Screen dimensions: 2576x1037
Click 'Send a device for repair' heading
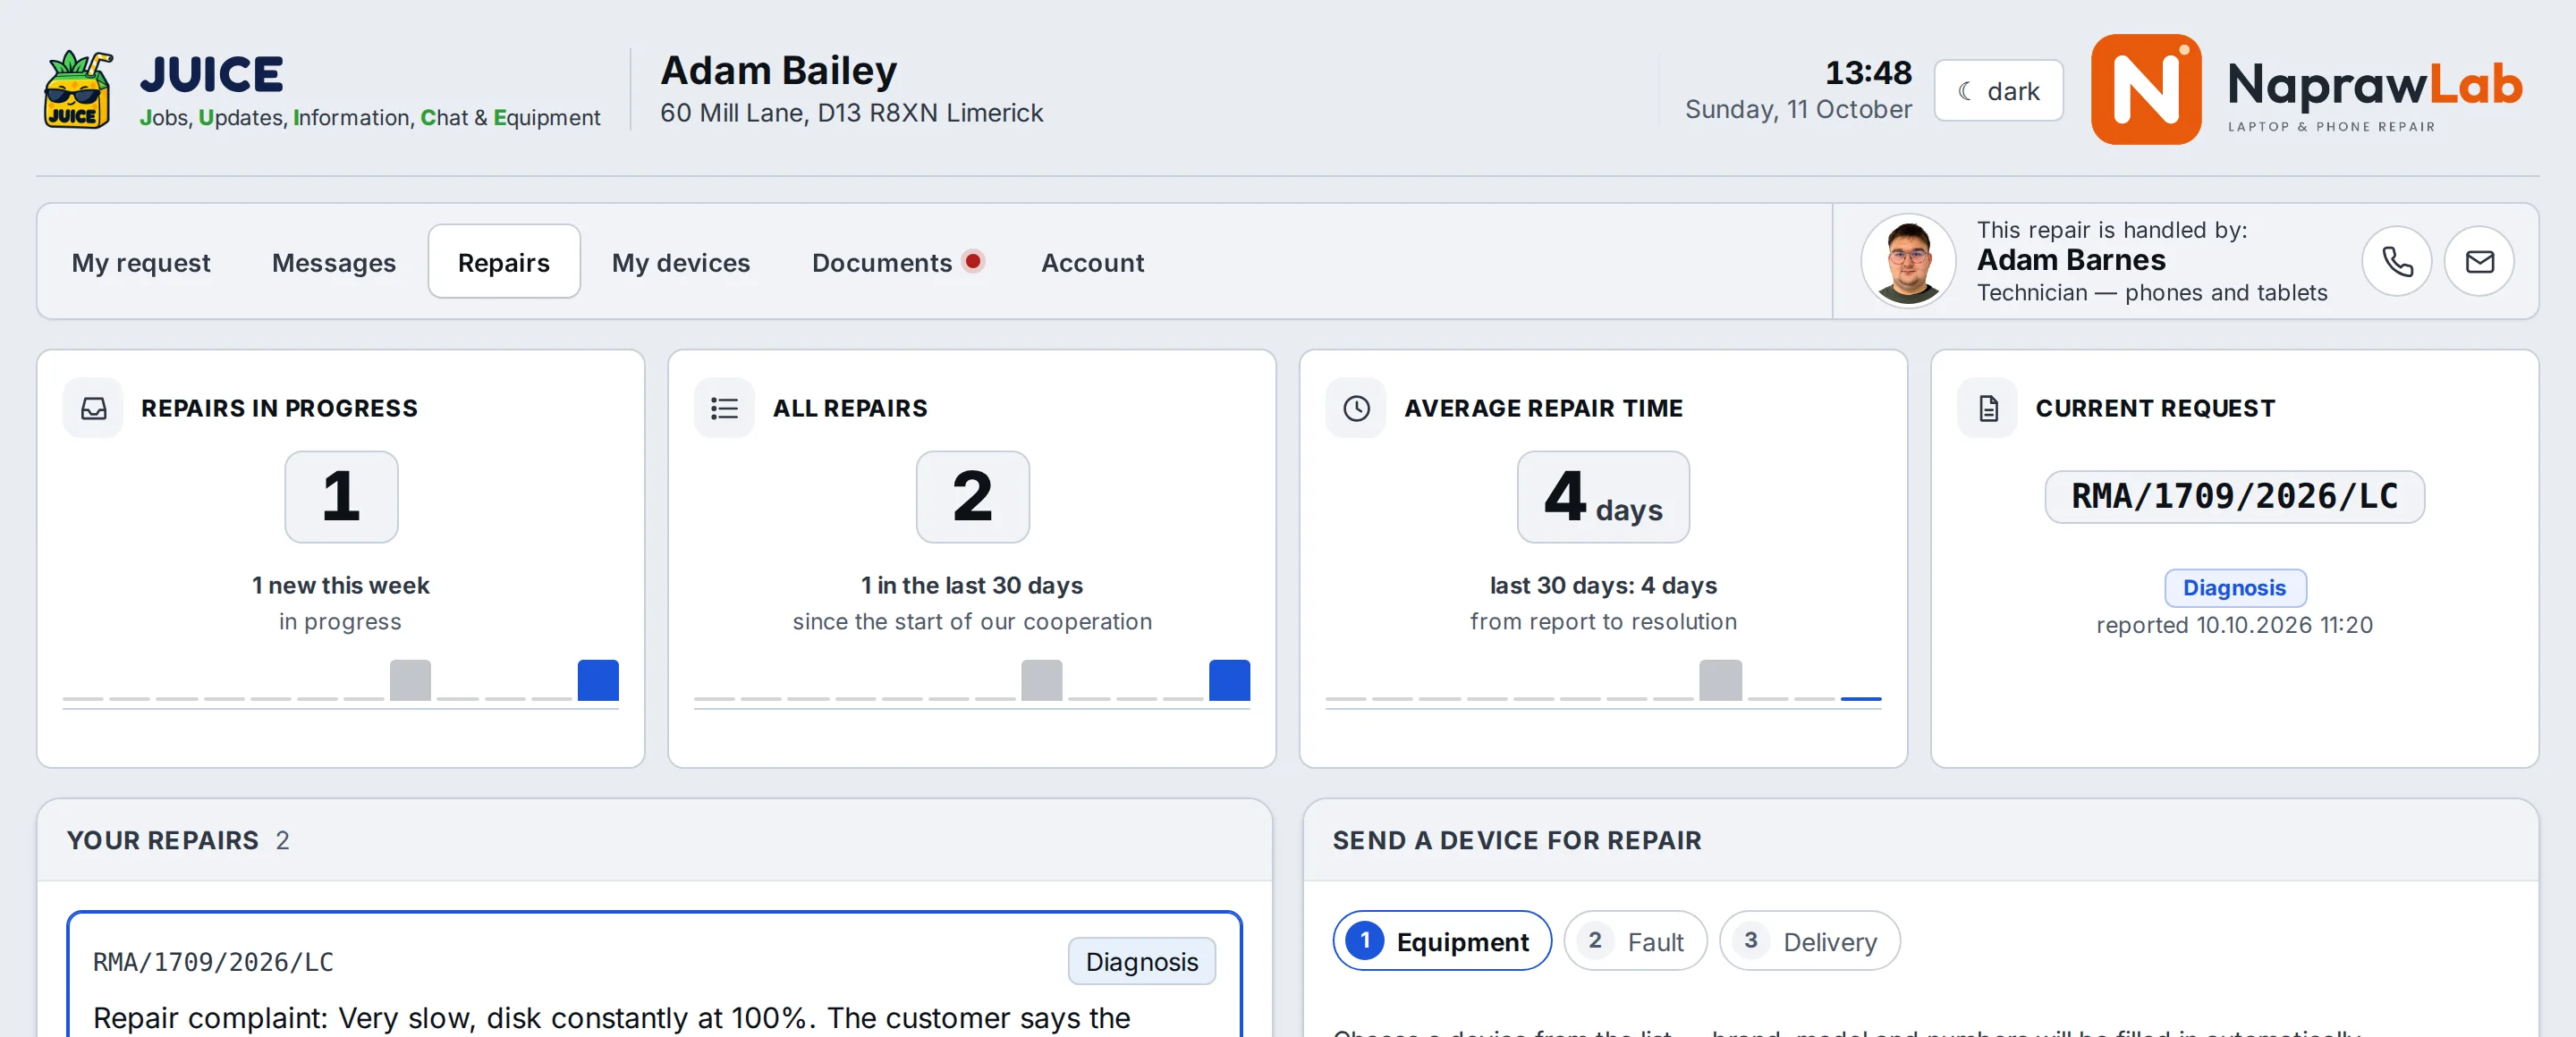point(1516,840)
